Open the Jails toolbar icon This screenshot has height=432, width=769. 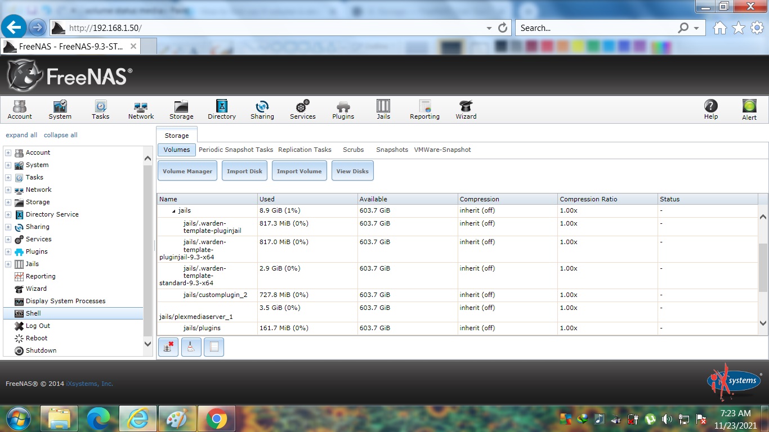pyautogui.click(x=383, y=110)
